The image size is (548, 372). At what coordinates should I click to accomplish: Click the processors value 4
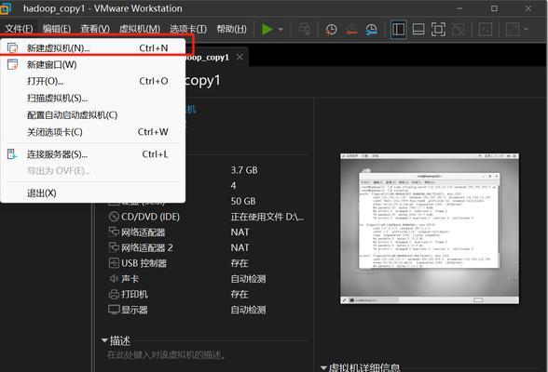[233, 185]
